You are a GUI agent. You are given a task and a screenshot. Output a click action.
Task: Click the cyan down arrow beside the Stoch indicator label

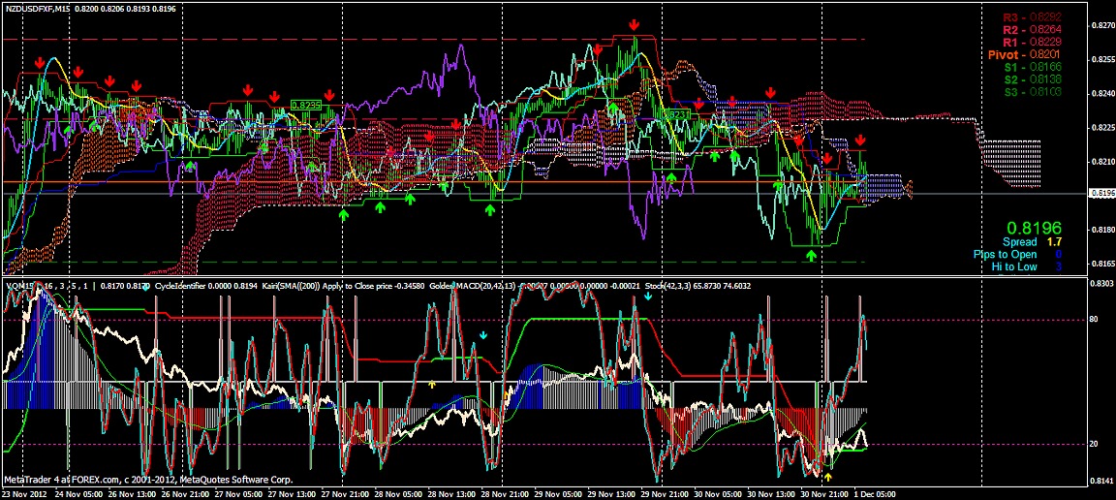coord(647,297)
